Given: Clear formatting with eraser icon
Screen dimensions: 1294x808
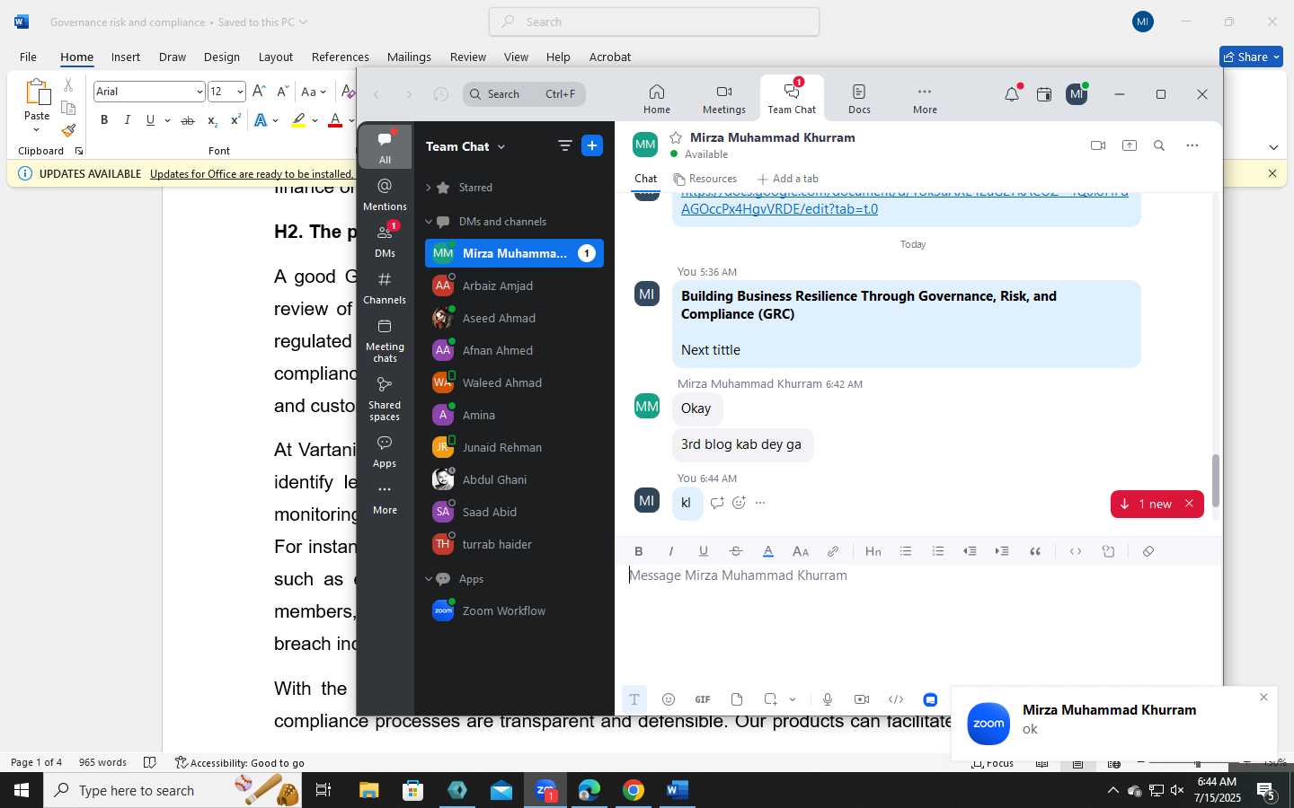Looking at the screenshot, I should coord(1148,551).
